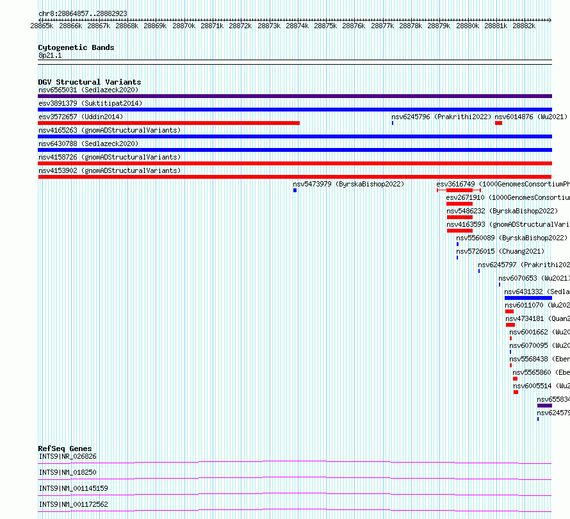Image resolution: width=570 pixels, height=519 pixels.
Task: Click the blue nsv6431332 variant bar
Action: point(528,298)
